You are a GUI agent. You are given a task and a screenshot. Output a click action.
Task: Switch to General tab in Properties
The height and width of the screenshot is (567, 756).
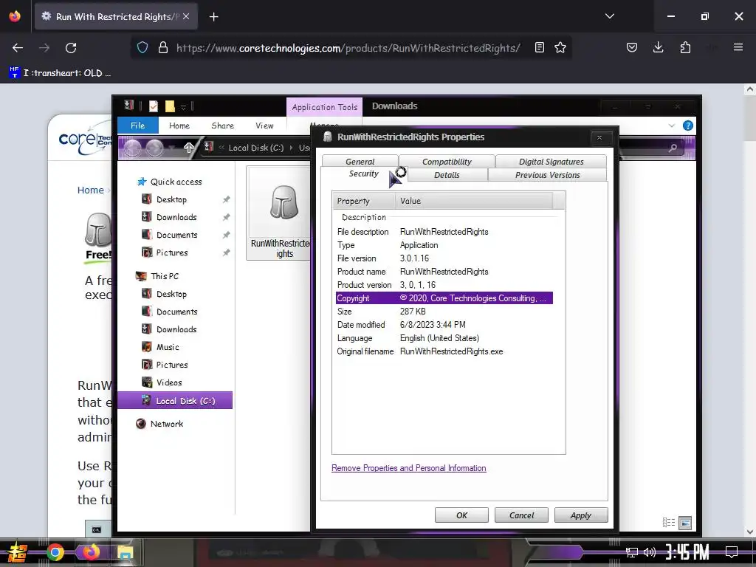[x=360, y=162]
